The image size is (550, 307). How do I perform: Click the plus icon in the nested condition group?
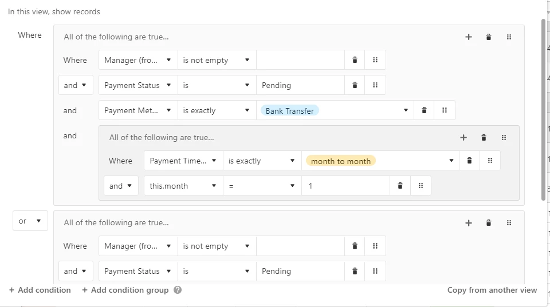(463, 138)
